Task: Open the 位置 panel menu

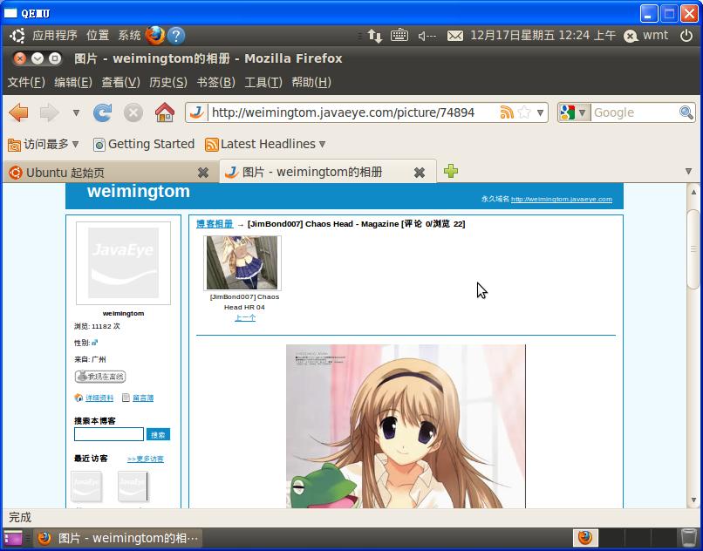Action: (98, 36)
